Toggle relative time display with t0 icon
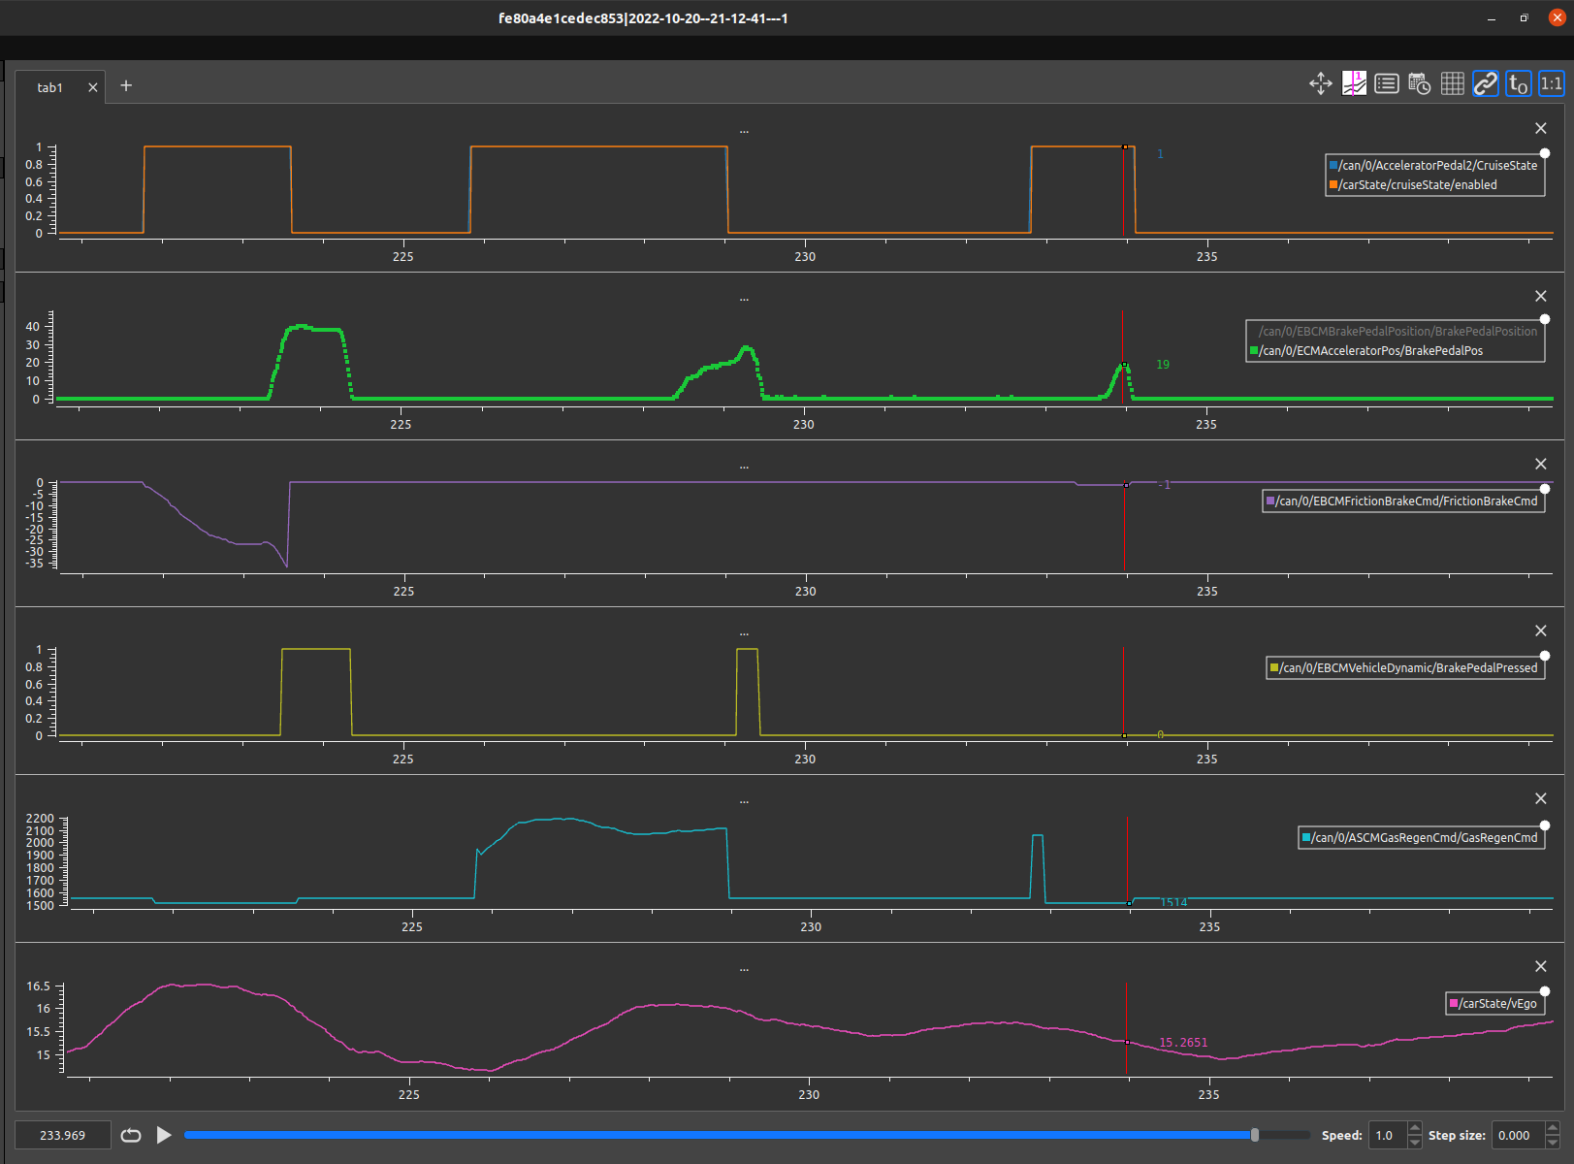Image resolution: width=1574 pixels, height=1164 pixels. pyautogui.click(x=1518, y=83)
